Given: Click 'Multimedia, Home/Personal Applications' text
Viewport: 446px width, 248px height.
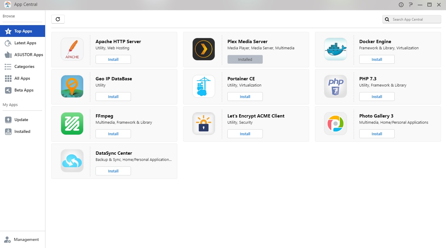Looking at the screenshot, I should coord(394,123).
